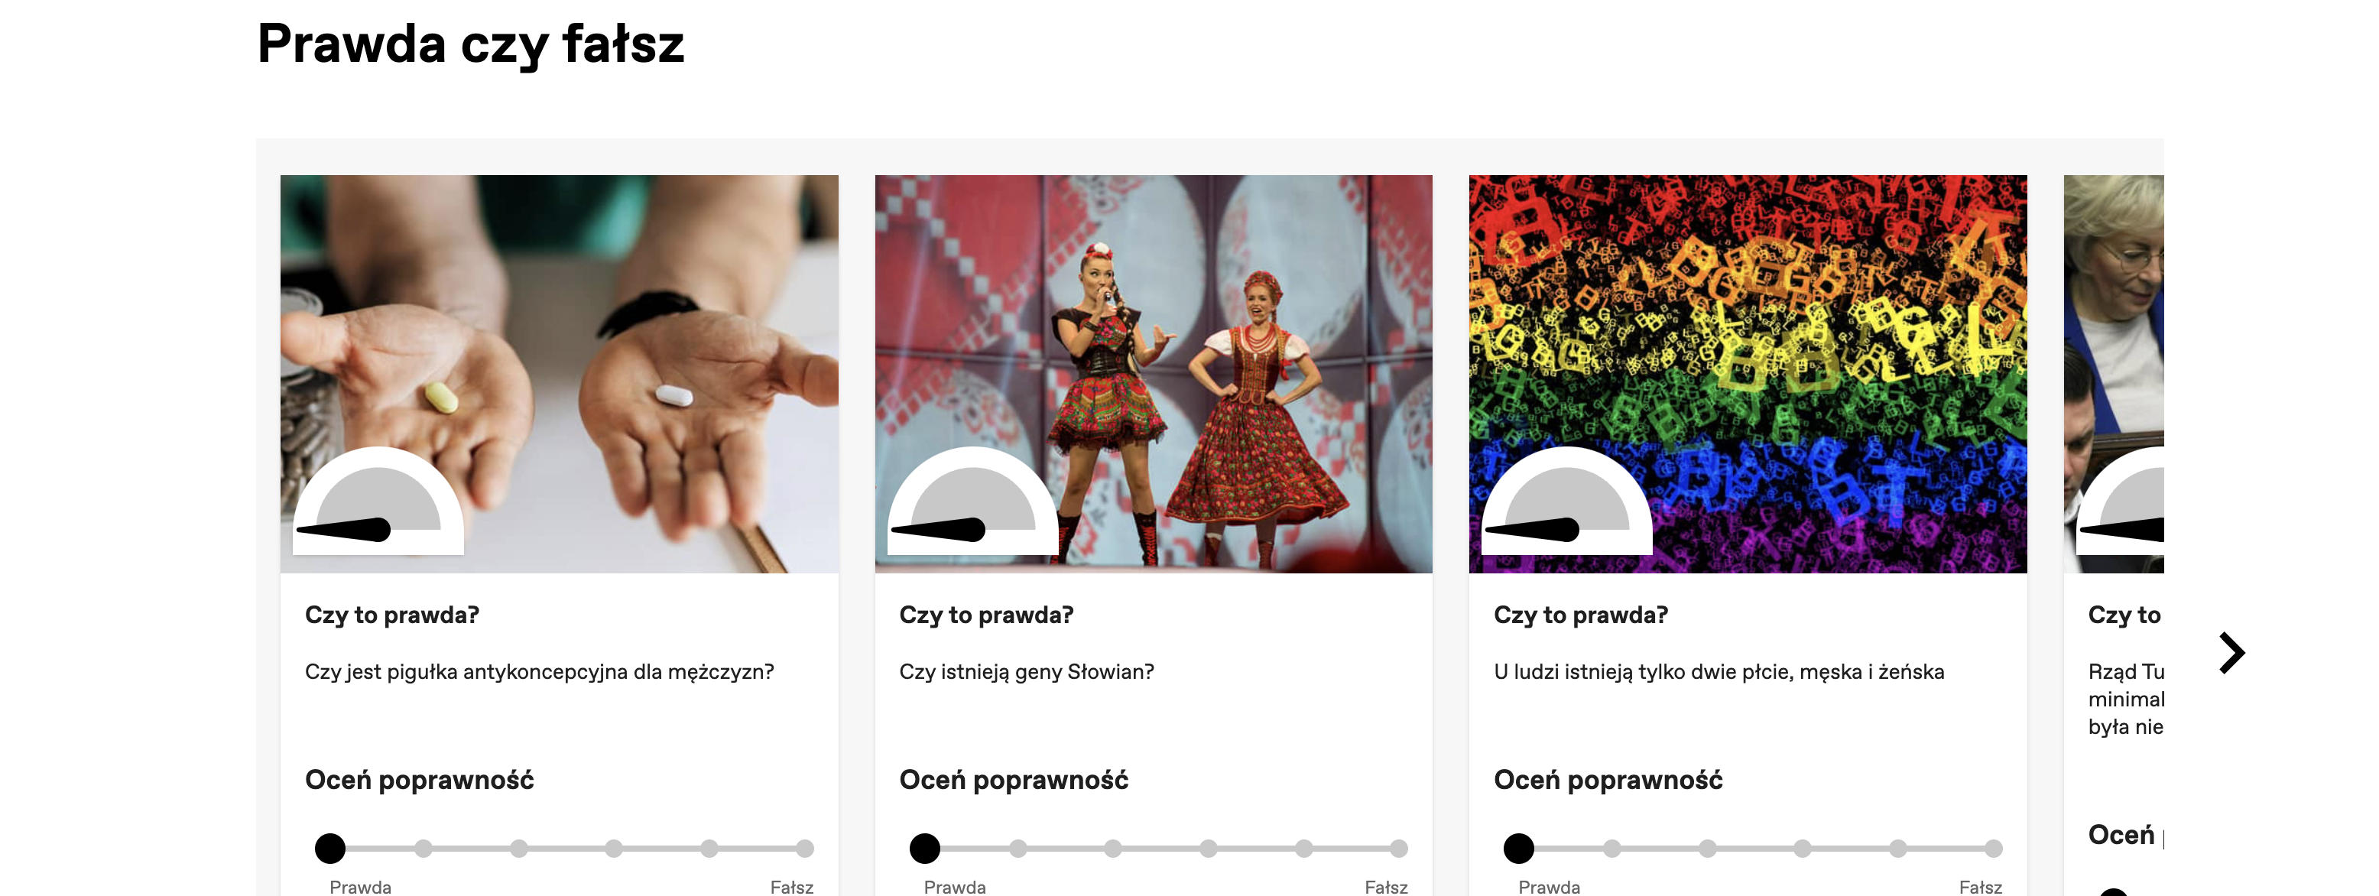Set the two-genders rating to the last dot
This screenshot has width=2379, height=896.
pos(1993,848)
